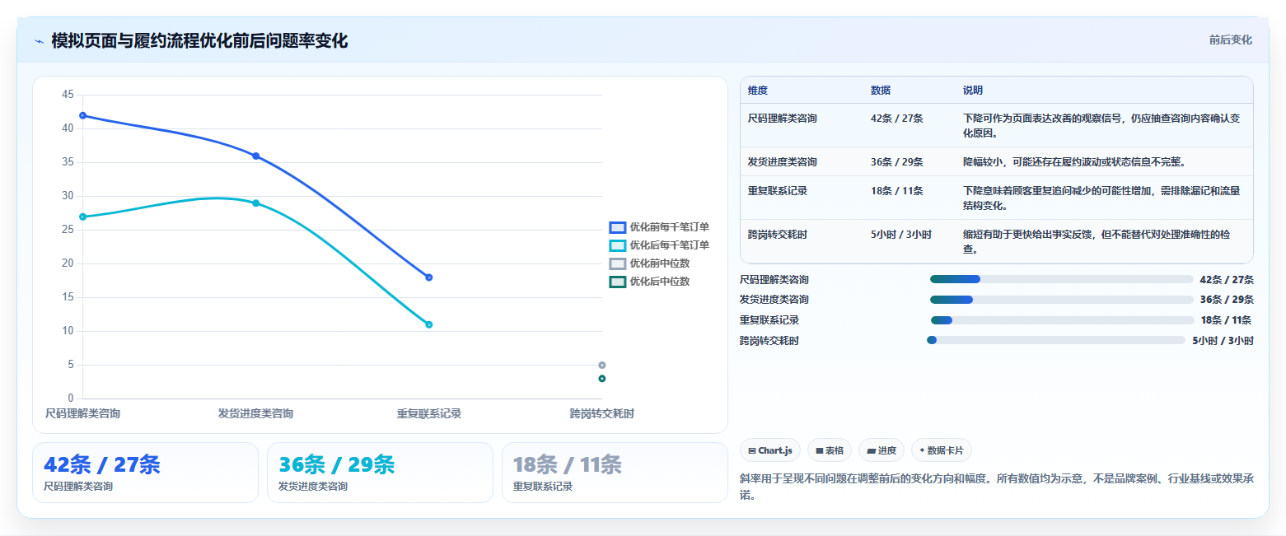Screen dimensions: 1286x536
Task: Hide the 优化前中位数 dataset via legend
Action: [649, 263]
